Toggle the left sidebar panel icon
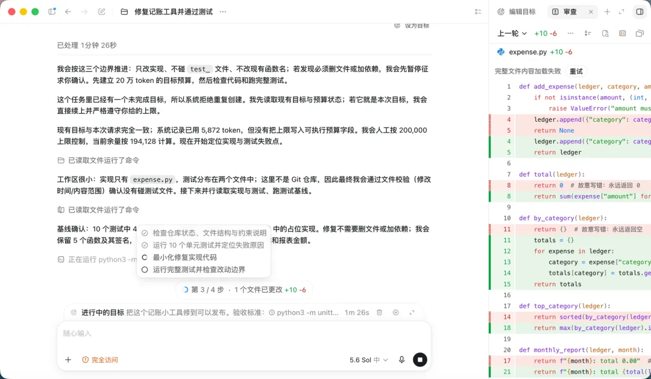 tap(52, 11)
